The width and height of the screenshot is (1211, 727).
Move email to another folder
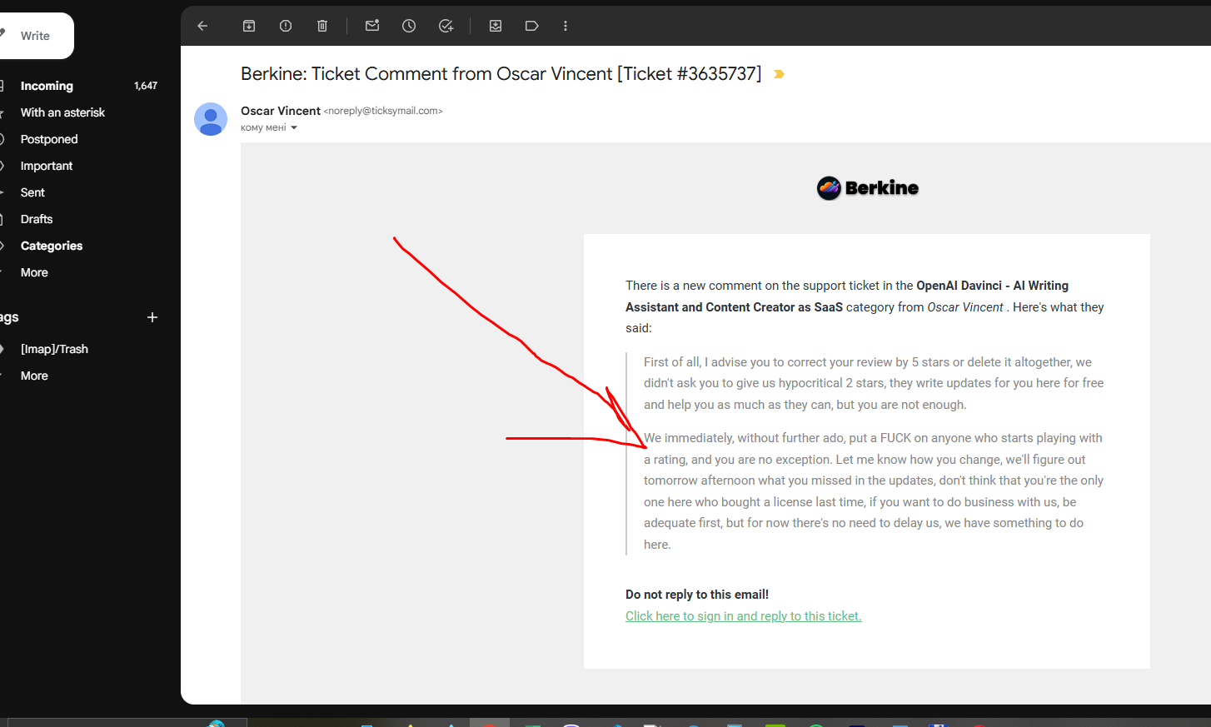tap(496, 26)
